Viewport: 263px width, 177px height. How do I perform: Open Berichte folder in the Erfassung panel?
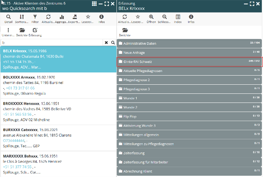pos(125,30)
